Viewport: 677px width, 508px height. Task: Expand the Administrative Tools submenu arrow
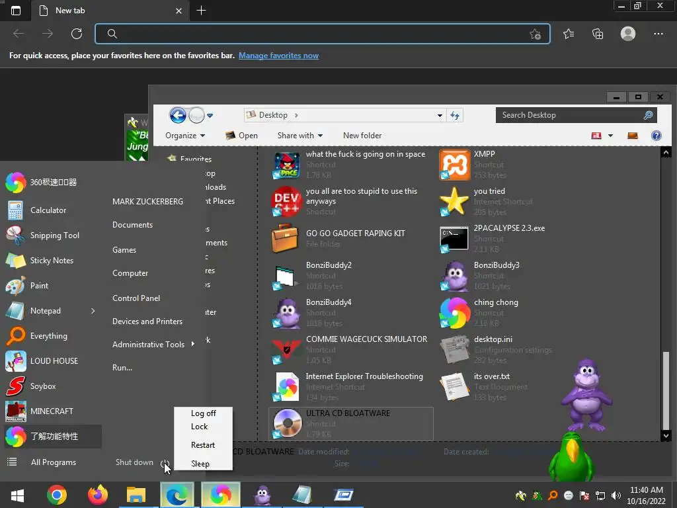pos(192,344)
